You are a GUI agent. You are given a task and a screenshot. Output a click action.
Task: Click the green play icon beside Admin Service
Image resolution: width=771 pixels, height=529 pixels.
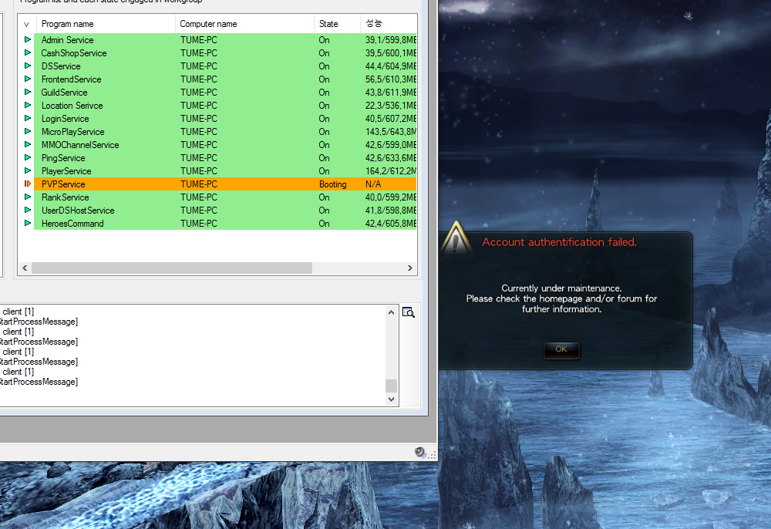(x=28, y=39)
